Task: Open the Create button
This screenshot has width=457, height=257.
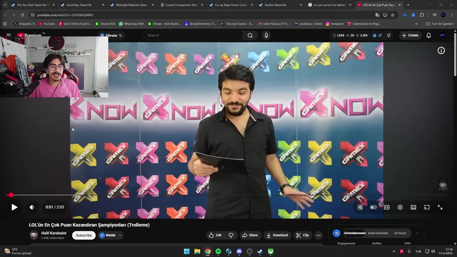Action: pos(410,35)
